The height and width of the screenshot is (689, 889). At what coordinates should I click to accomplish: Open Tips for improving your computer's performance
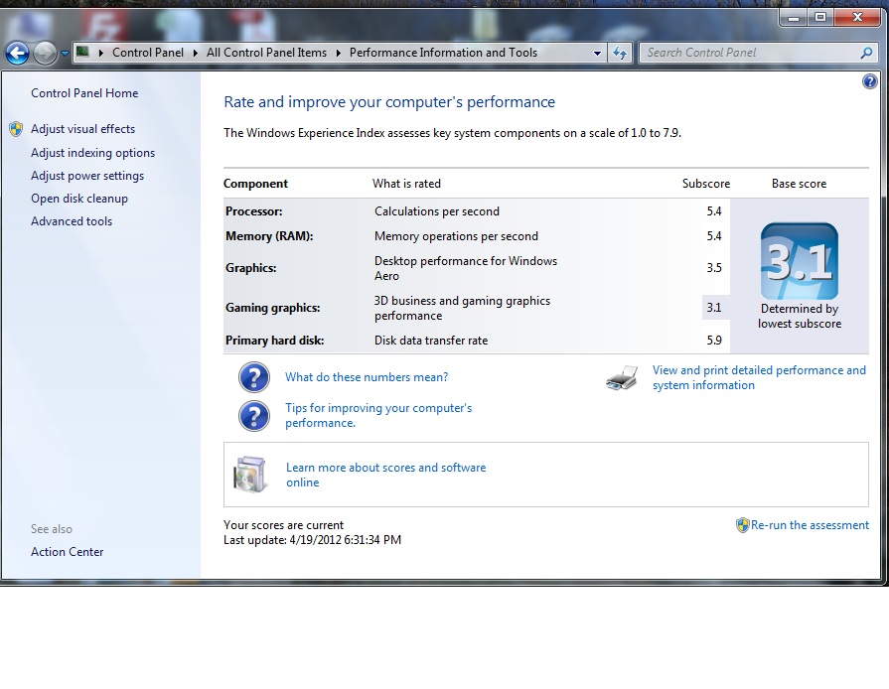(378, 415)
